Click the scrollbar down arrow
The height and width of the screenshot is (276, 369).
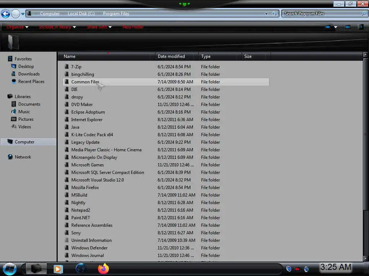365,258
